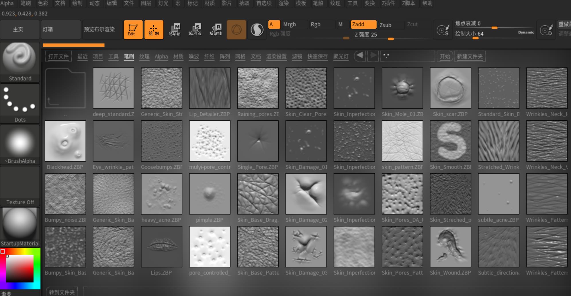Select the subtle_acne.ZBP brush
571x296 pixels.
[x=499, y=194]
